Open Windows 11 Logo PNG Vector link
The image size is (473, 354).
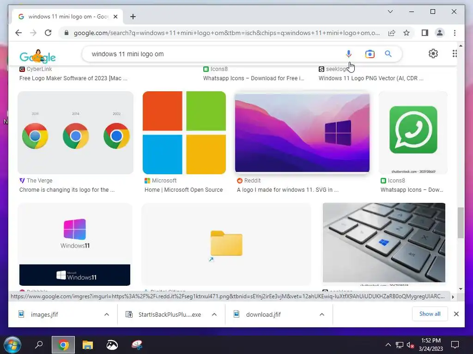pos(371,78)
